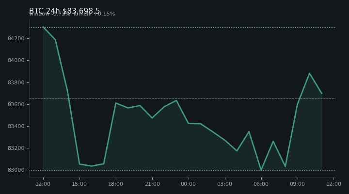
Task: Click the 83800 y-axis label
Action: coord(16,82)
